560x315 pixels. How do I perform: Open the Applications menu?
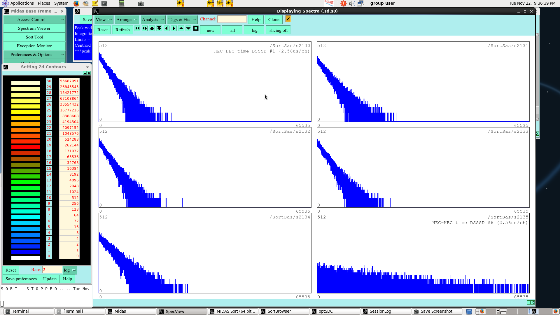[18, 3]
